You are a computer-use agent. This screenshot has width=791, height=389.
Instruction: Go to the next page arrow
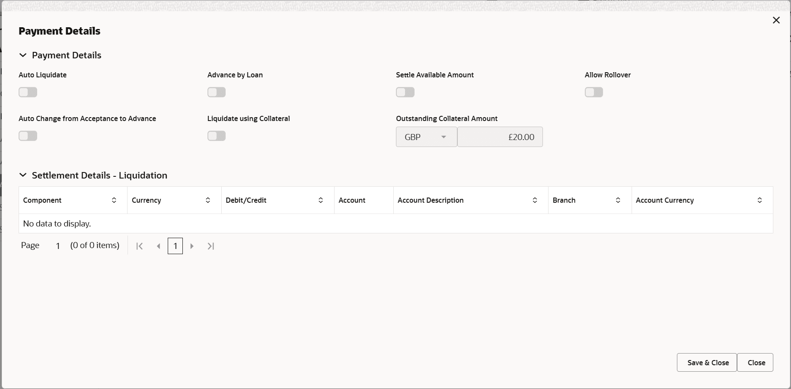[191, 246]
